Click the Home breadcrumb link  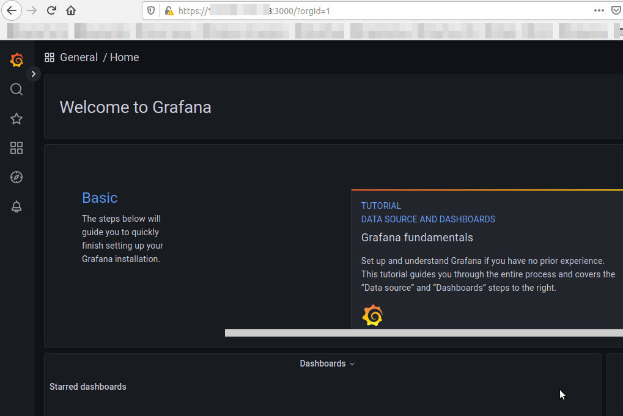[124, 57]
